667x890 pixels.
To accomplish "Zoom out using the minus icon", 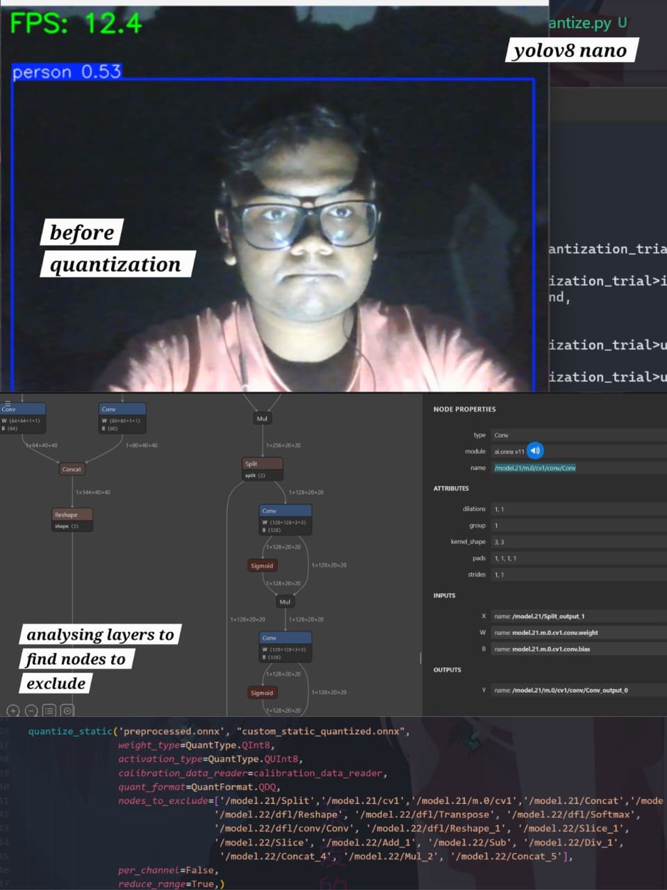I will 30,711.
